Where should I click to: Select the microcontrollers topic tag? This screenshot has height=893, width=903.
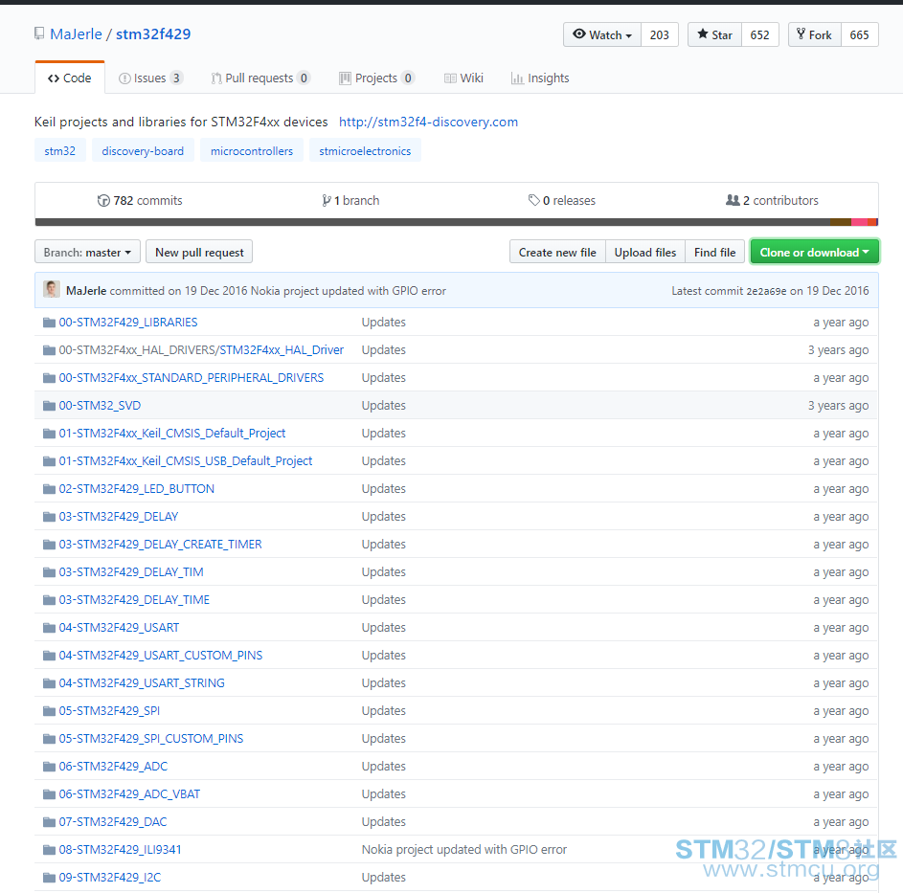click(252, 151)
